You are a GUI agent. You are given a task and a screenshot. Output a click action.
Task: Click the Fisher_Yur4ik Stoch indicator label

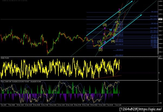21,82
